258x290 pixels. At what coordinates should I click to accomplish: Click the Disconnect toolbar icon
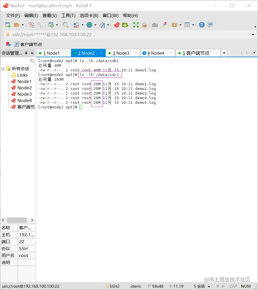(32, 25)
